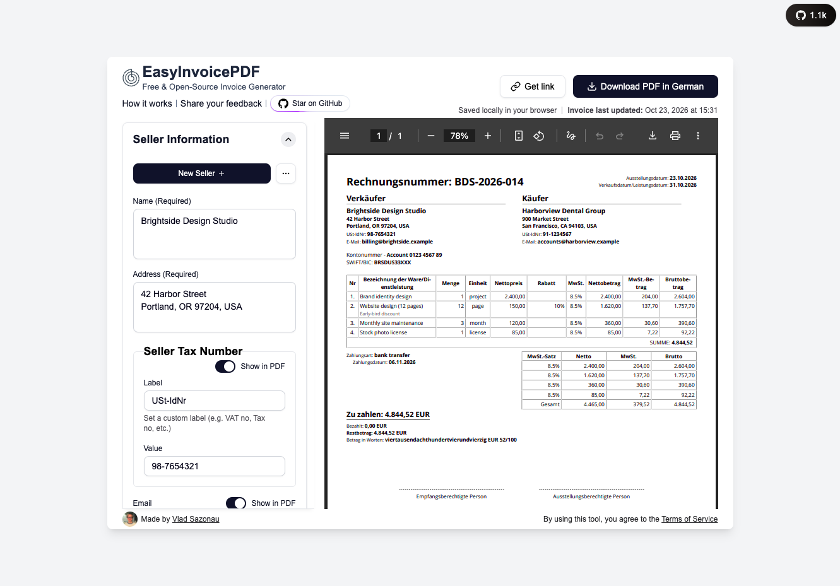Image resolution: width=840 pixels, height=586 pixels.
Task: Toggle Show in PDF for Seller Tax Number
Action: (225, 366)
